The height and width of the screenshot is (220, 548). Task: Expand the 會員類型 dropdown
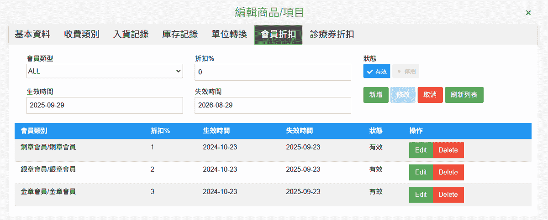[x=105, y=72]
